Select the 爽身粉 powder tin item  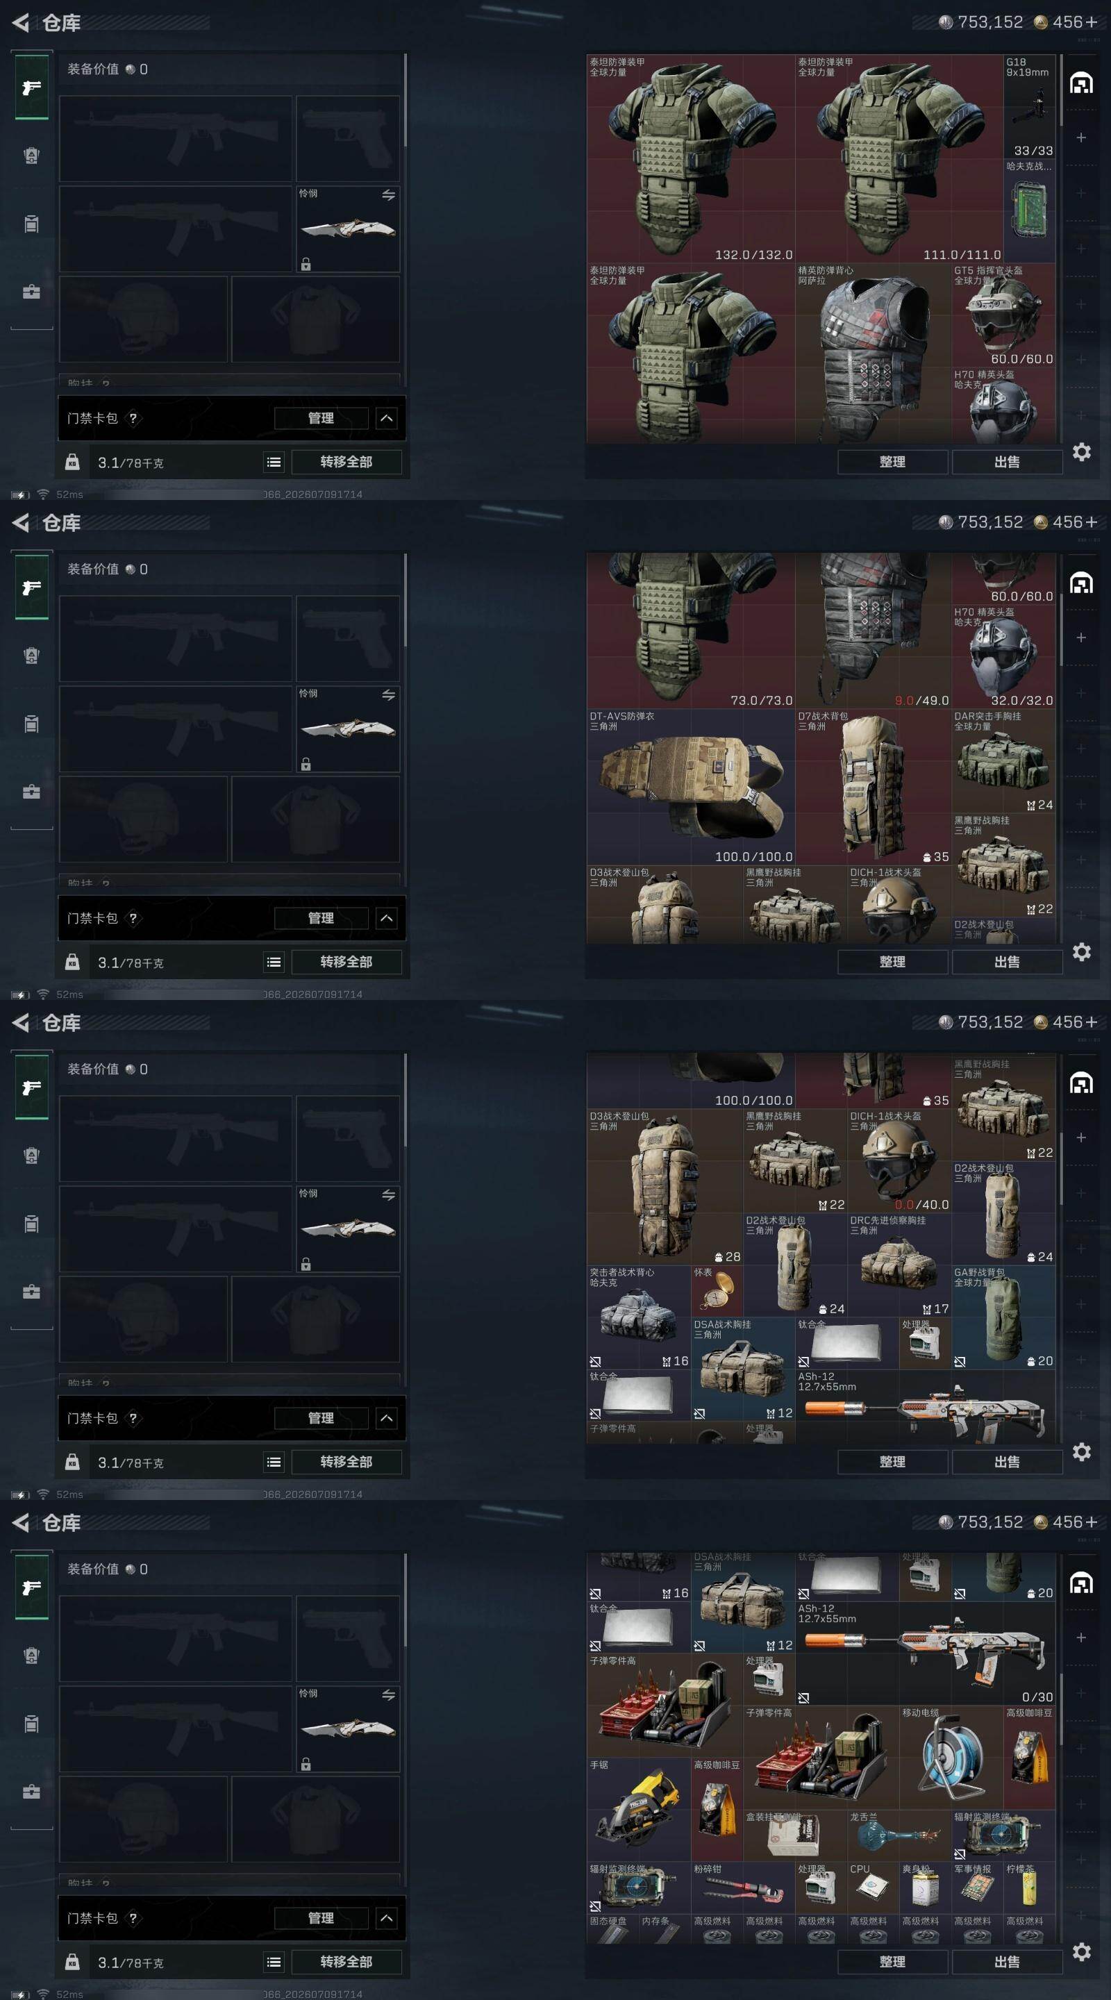tap(926, 1887)
